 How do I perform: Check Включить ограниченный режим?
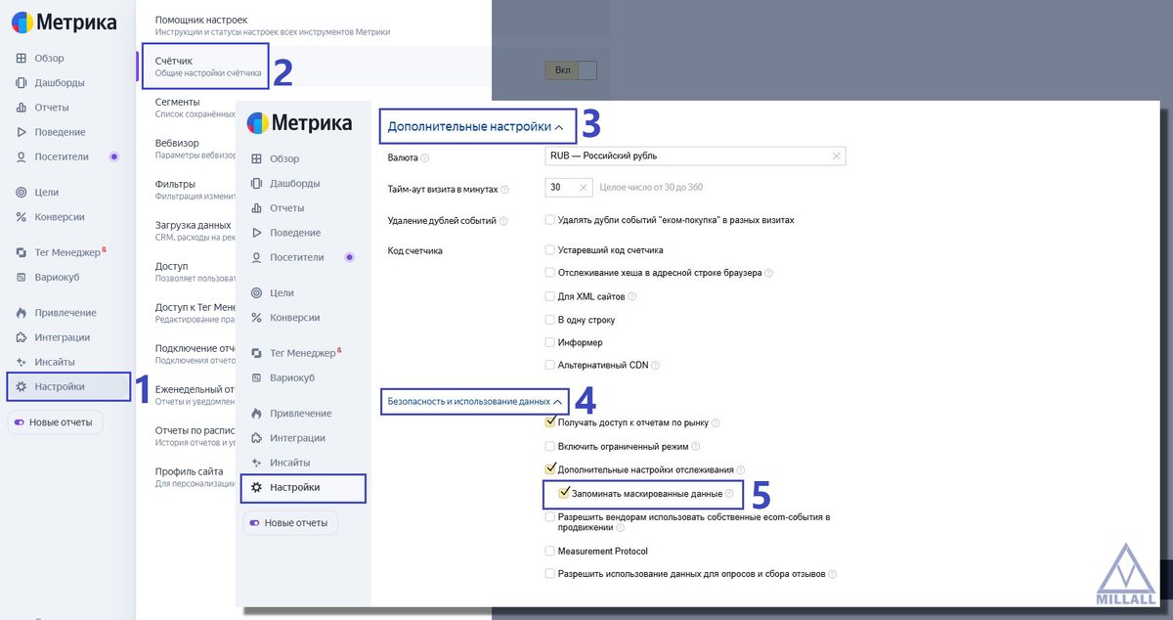[550, 446]
